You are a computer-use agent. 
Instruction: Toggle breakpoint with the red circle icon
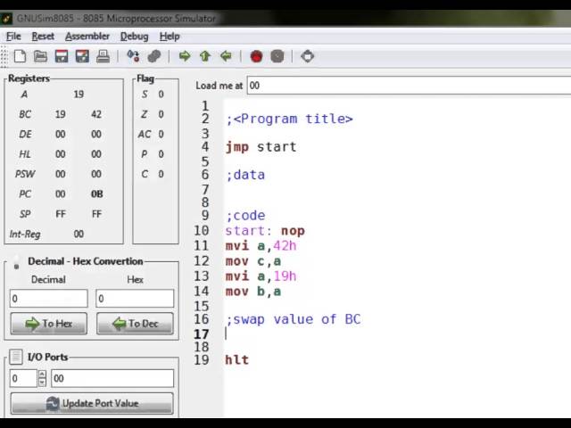pos(256,56)
